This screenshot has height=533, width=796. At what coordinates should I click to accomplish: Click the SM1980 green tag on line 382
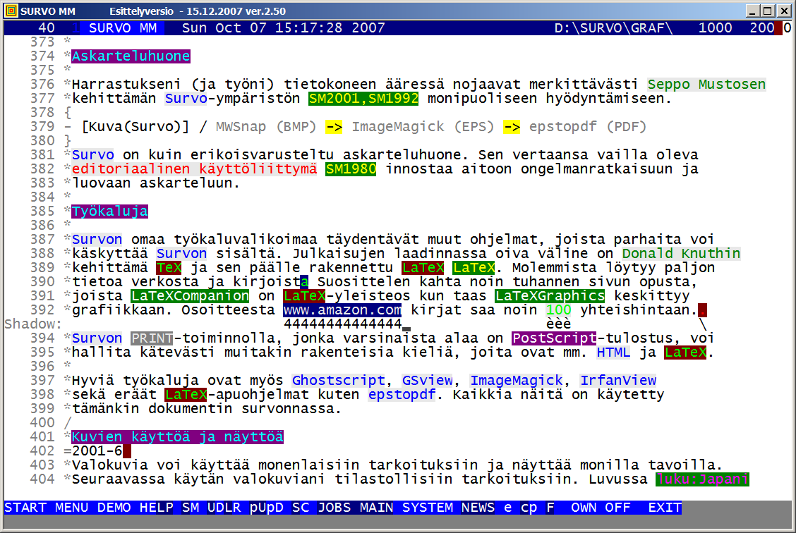tap(351, 169)
